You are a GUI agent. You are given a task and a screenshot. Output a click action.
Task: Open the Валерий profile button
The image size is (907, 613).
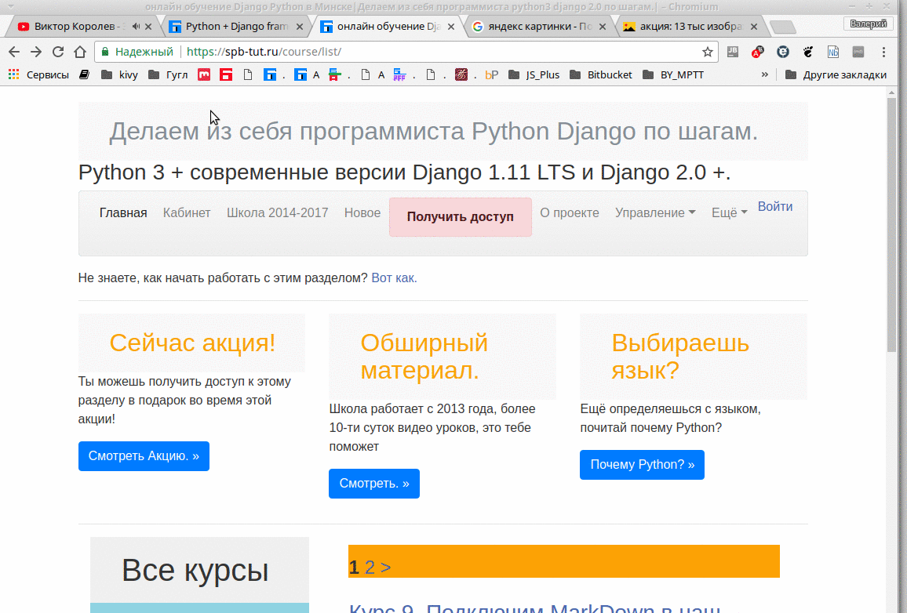click(868, 24)
